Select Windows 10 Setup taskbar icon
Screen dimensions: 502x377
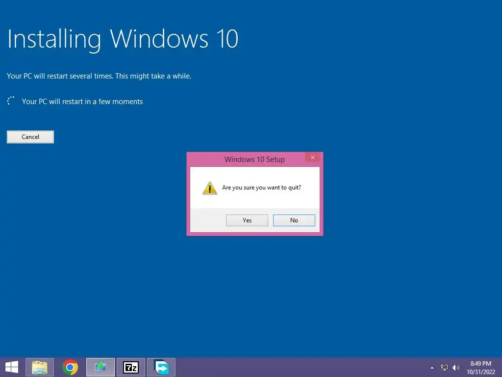coord(100,367)
